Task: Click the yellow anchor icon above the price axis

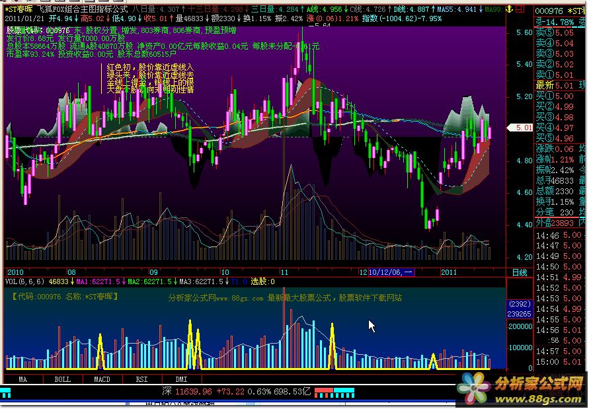Action: click(510, 9)
